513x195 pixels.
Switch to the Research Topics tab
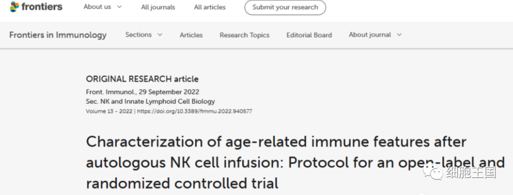pyautogui.click(x=244, y=35)
